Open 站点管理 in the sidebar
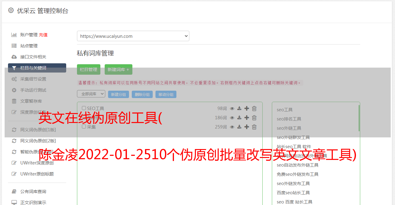This screenshot has height=205, width=395. (x=29, y=46)
